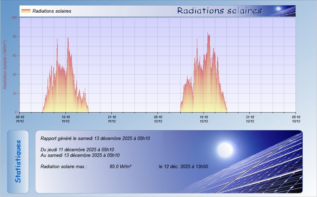Image resolution: width=317 pixels, height=197 pixels.
Task: Click the 100 value on the vertical axis
Action: [14, 18]
